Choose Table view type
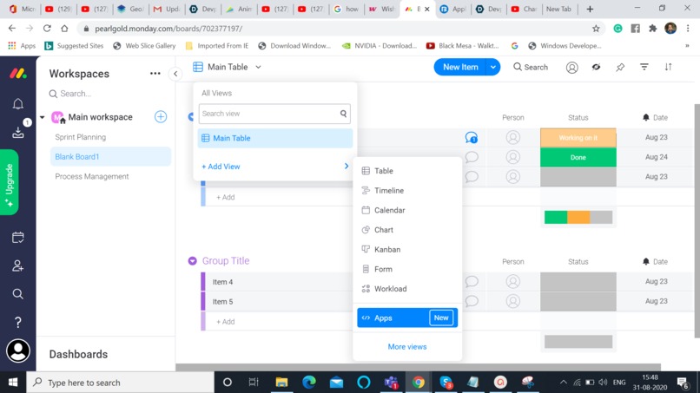 (x=407, y=171)
